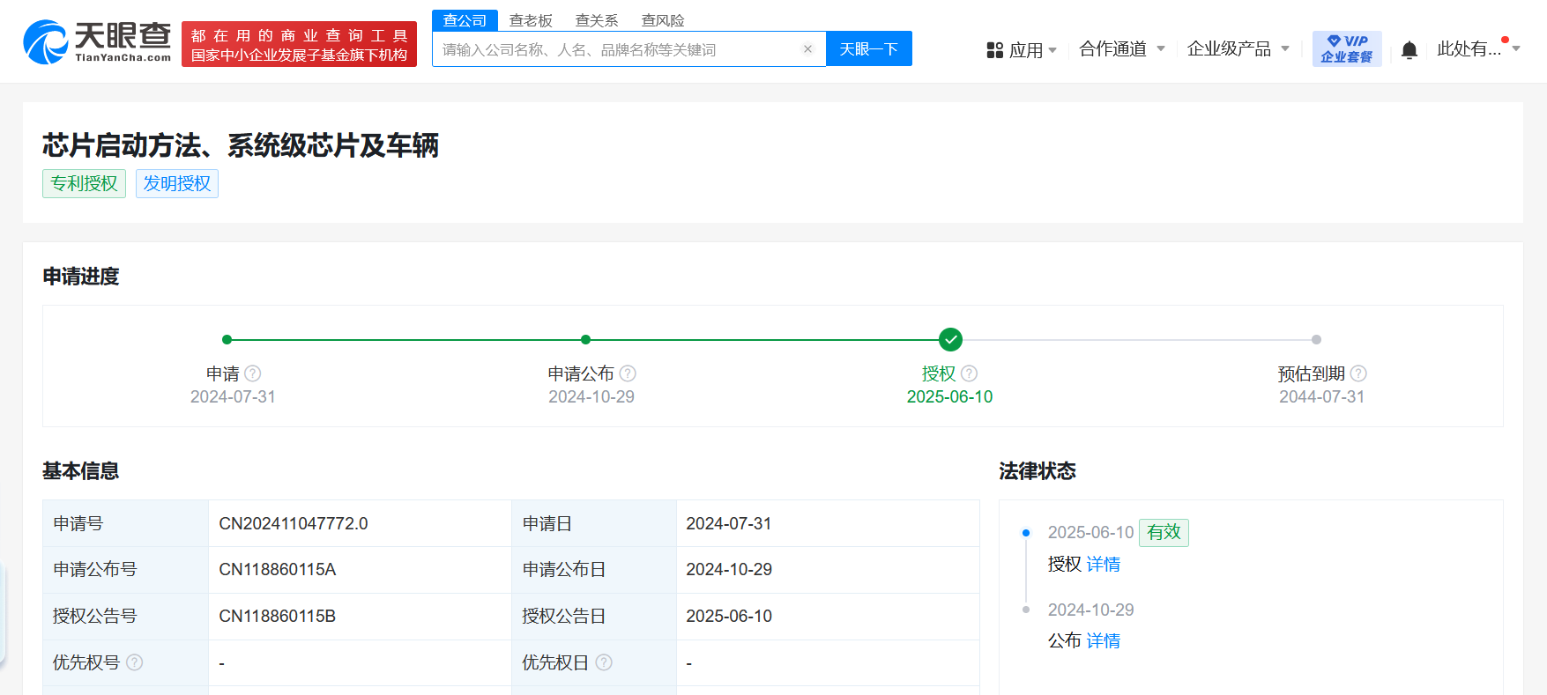
Task: Open the user account menu 此处有...
Action: pos(1477,49)
